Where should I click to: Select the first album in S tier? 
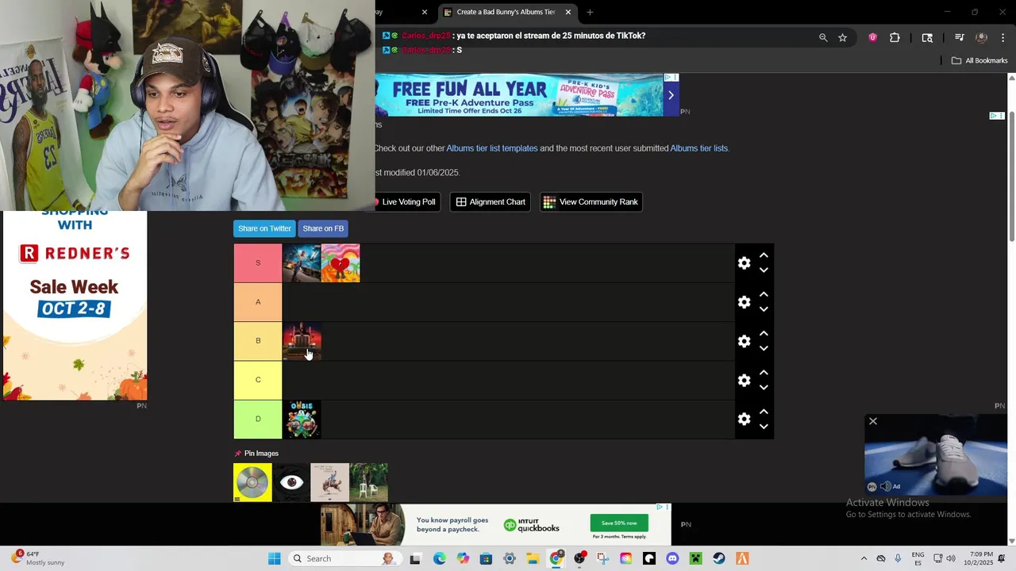(302, 263)
